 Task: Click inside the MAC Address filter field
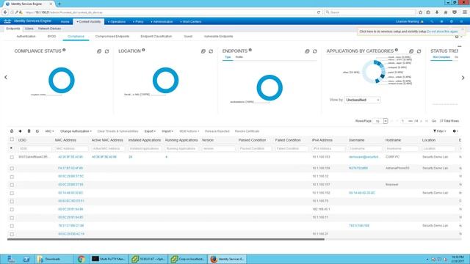[72, 148]
